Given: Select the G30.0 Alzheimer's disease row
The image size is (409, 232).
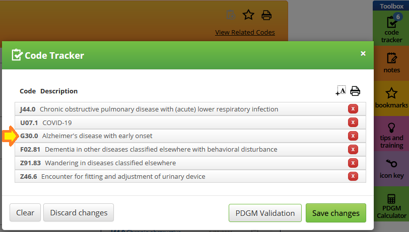Looking at the screenshot, I should pos(190,136).
